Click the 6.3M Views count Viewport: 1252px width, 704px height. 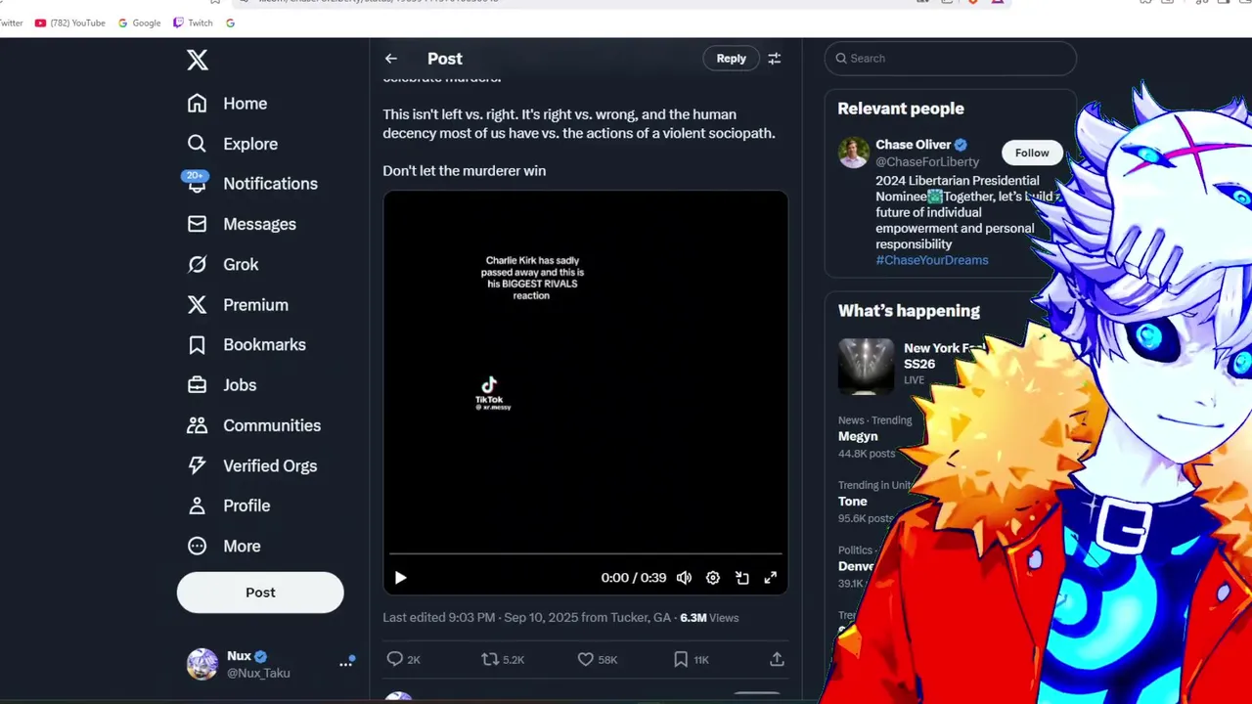click(709, 618)
